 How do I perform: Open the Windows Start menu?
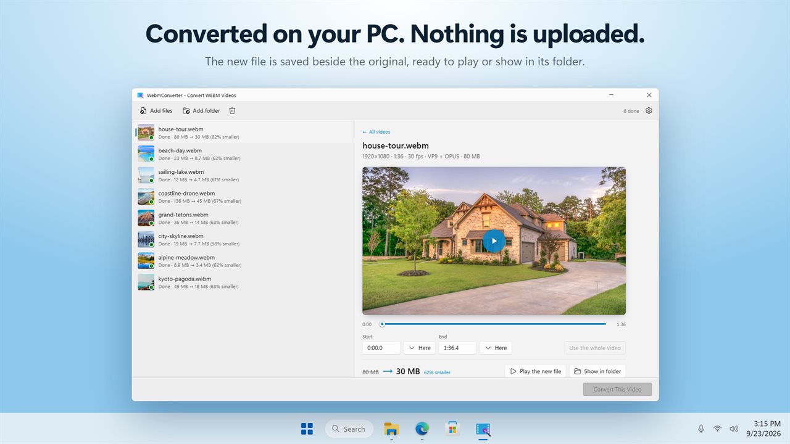tap(307, 429)
